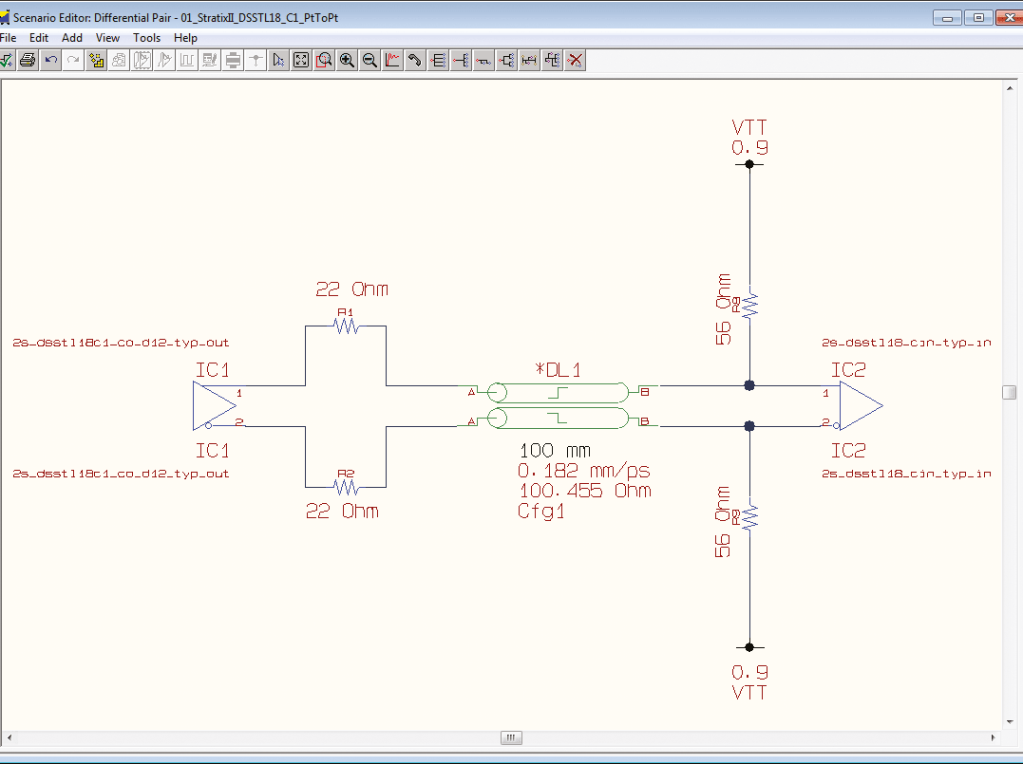Click the grayed square-wave pulse toolbar icon
1023x764 pixels.
tap(187, 61)
